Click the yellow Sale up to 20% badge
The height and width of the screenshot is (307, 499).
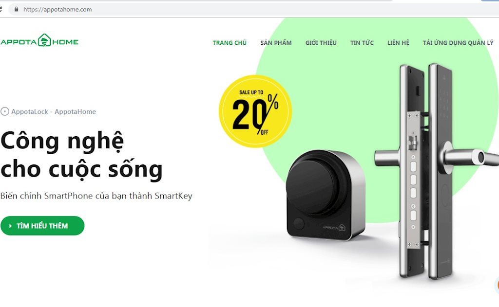(255, 111)
